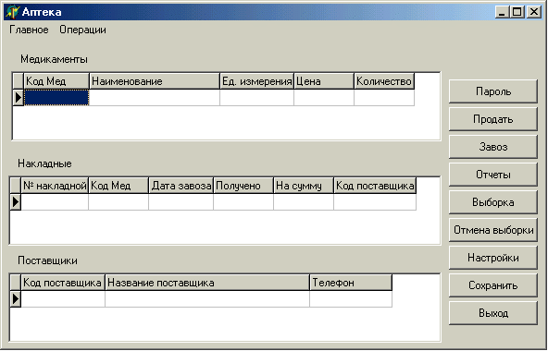
Task: Click Код поставщика header in Накладные grid
Action: click(x=375, y=186)
